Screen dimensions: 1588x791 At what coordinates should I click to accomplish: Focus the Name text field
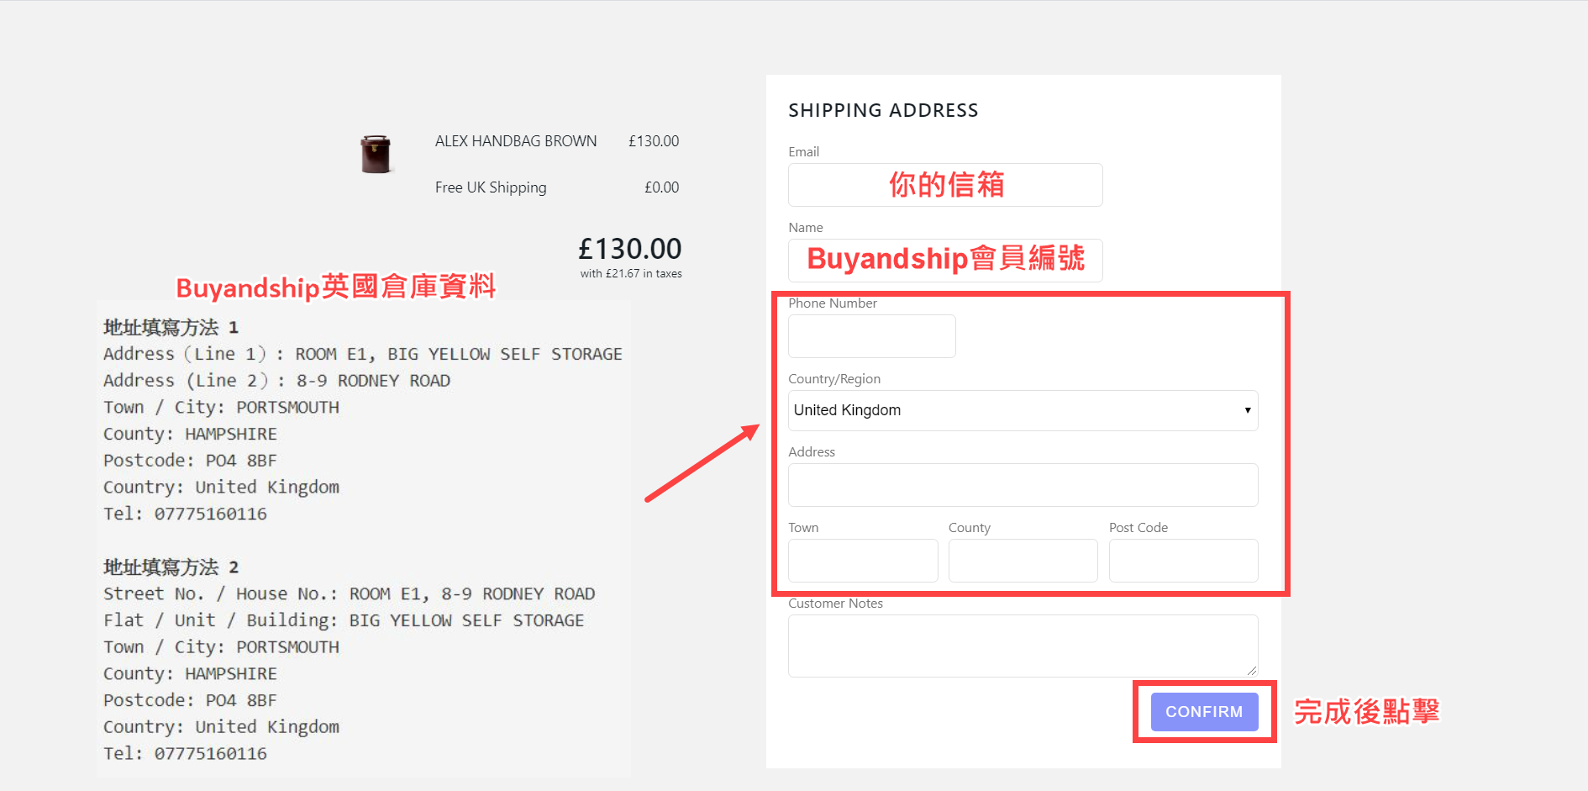coord(944,261)
